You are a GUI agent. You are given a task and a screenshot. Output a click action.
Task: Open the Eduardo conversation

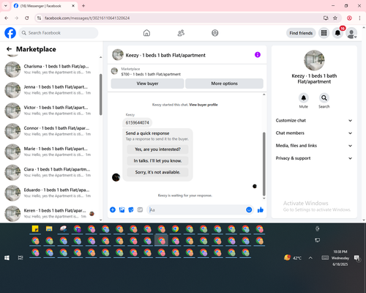click(x=50, y=193)
